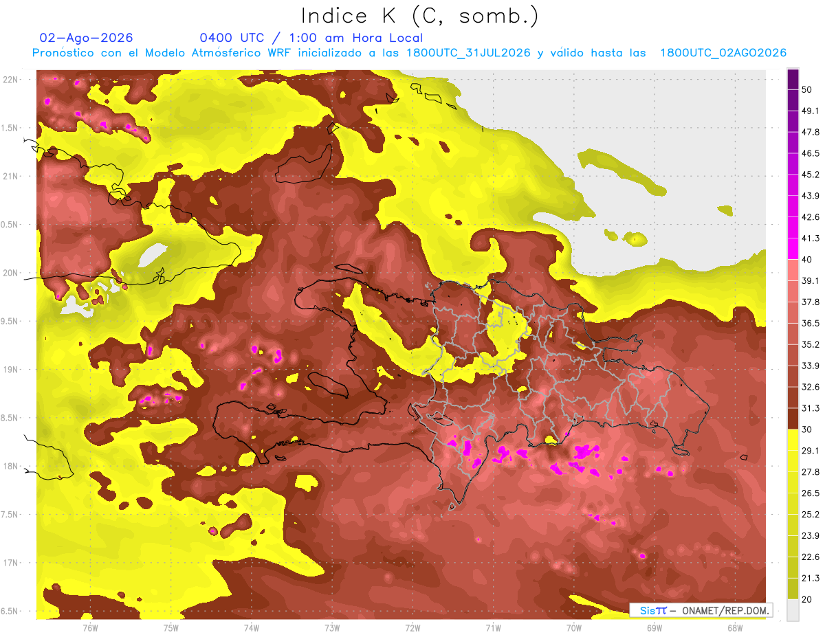Click the longitude axis label '74W'
This screenshot has height=637, width=825.
[x=252, y=627]
